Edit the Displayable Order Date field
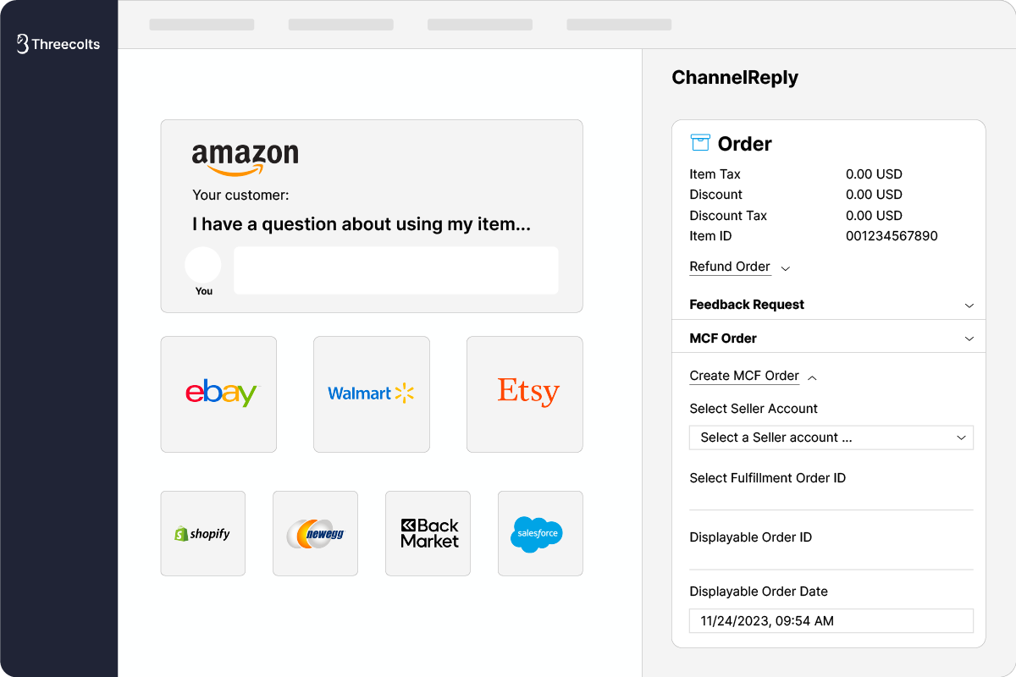Image resolution: width=1016 pixels, height=677 pixels. point(831,621)
